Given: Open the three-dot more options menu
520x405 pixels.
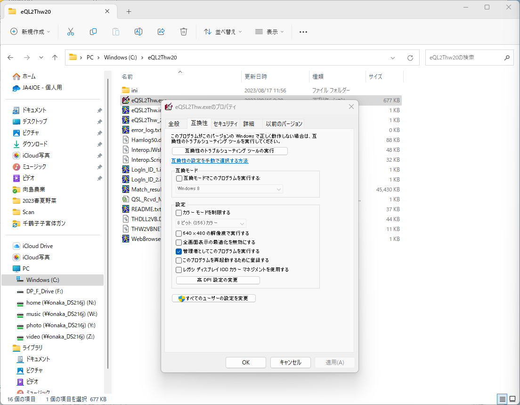Looking at the screenshot, I should [x=303, y=32].
